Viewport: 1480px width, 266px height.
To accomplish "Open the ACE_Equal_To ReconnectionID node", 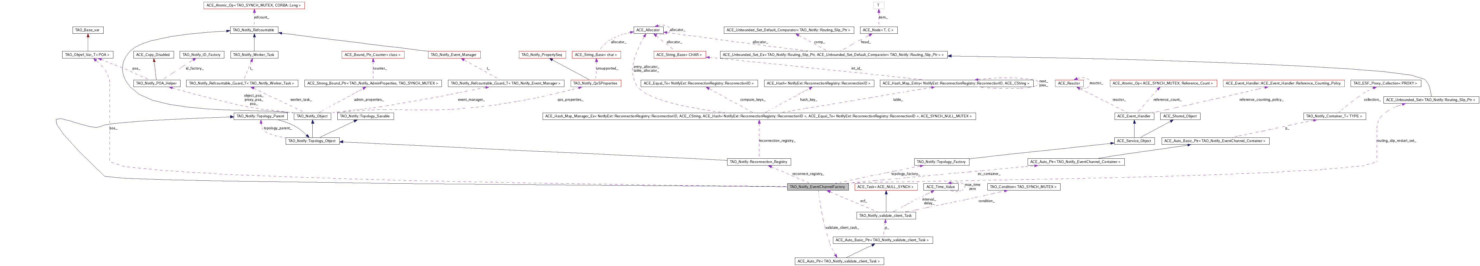I will 700,83.
